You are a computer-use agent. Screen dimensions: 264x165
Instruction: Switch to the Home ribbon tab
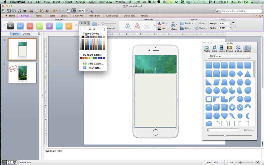pos(10,16)
